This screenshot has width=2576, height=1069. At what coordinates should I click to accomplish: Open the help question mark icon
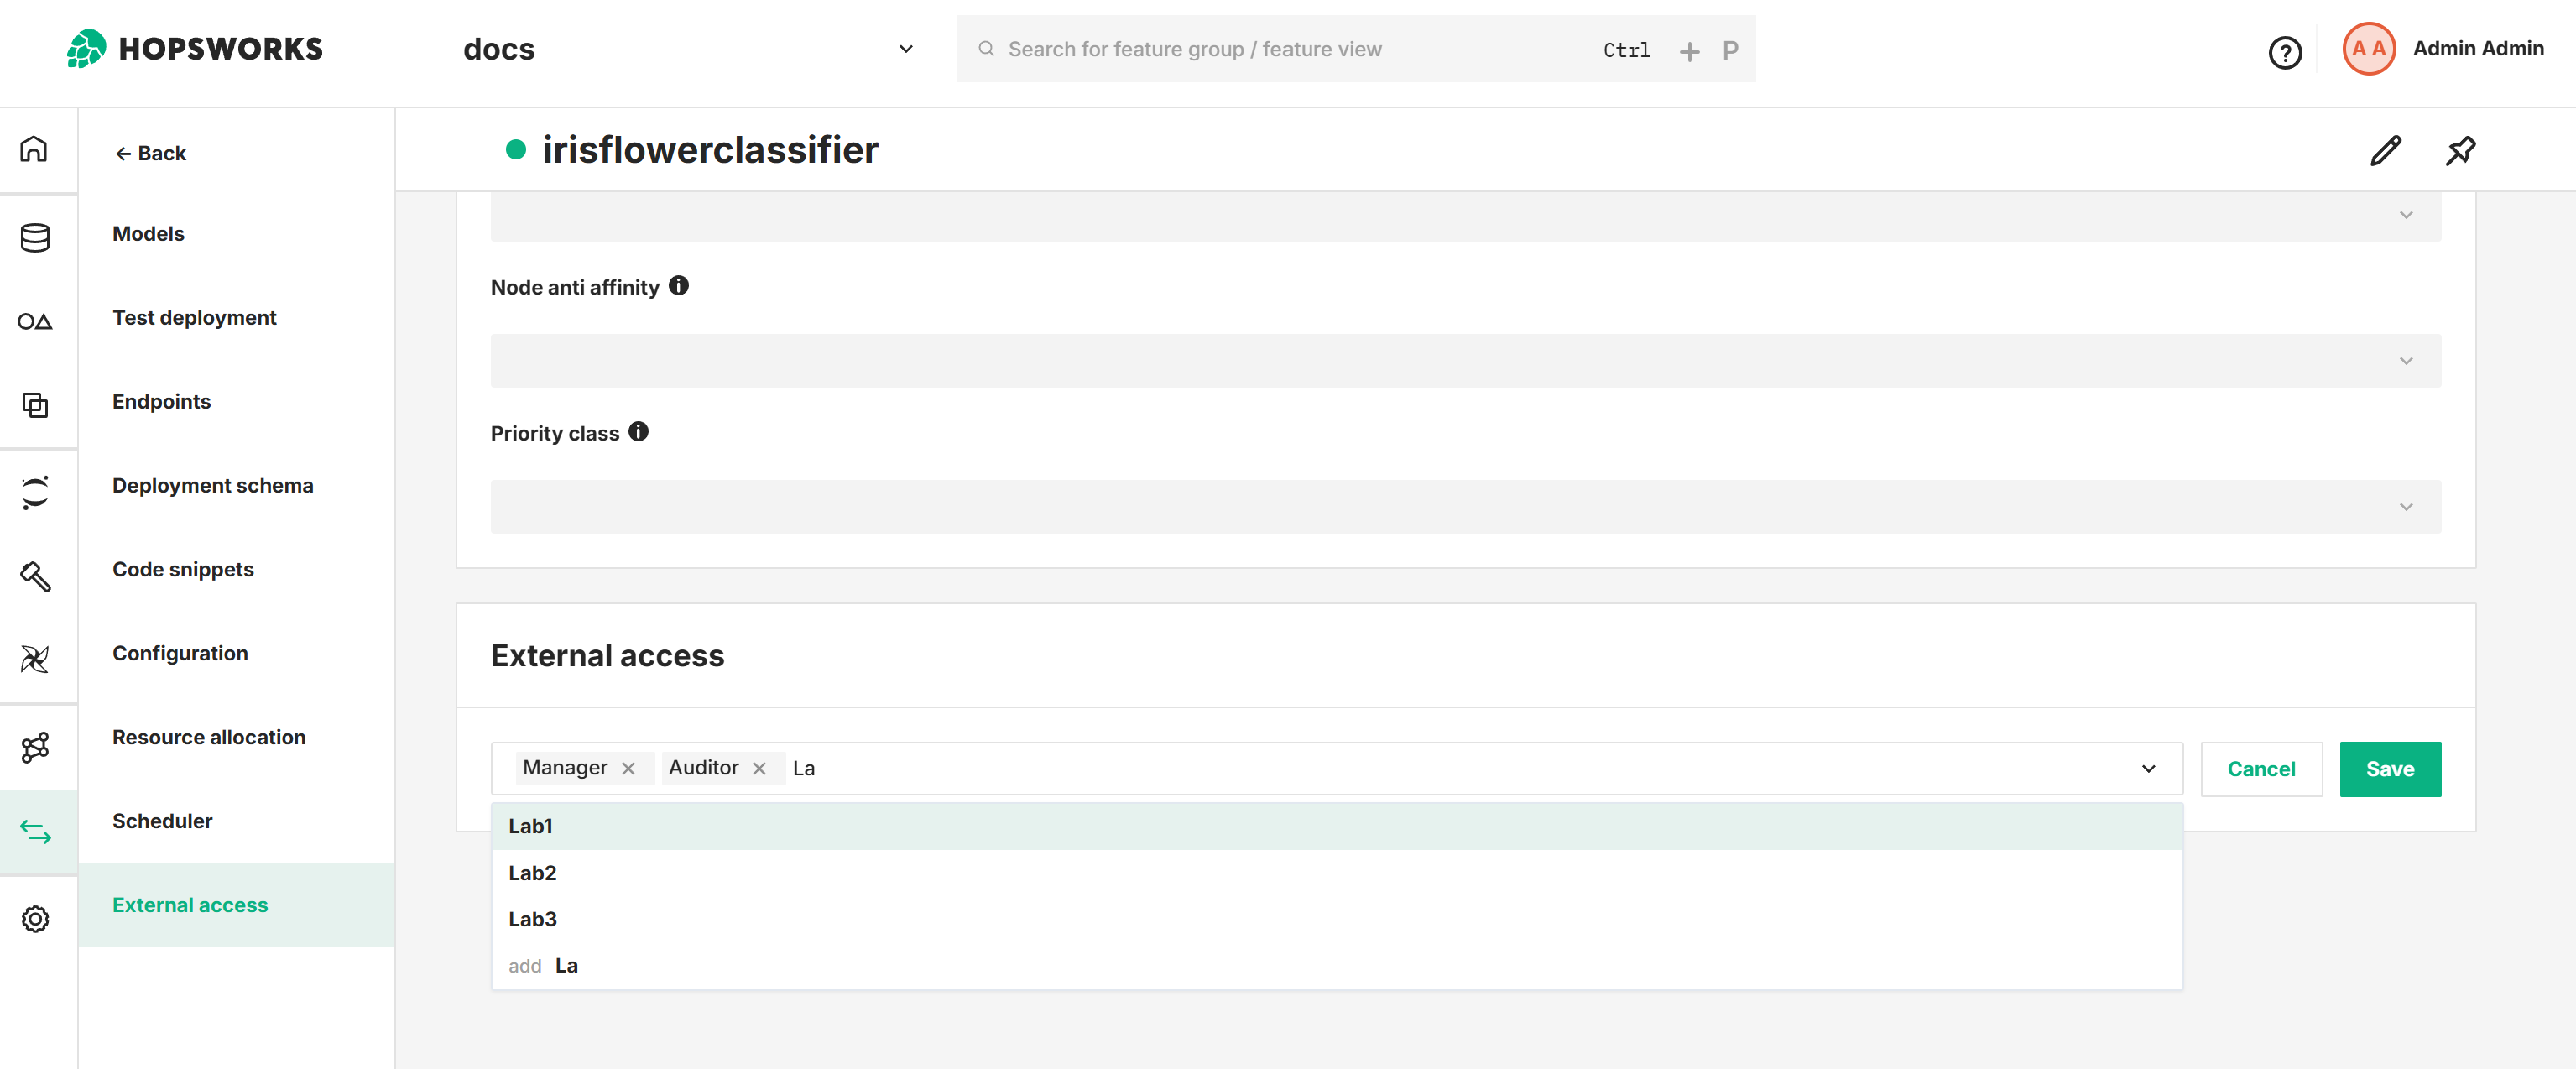[x=2285, y=53]
